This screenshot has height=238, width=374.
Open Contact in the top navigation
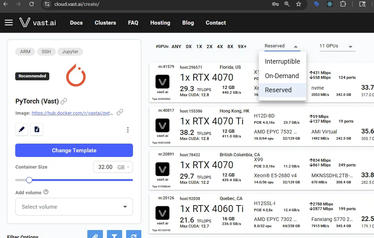click(216, 23)
